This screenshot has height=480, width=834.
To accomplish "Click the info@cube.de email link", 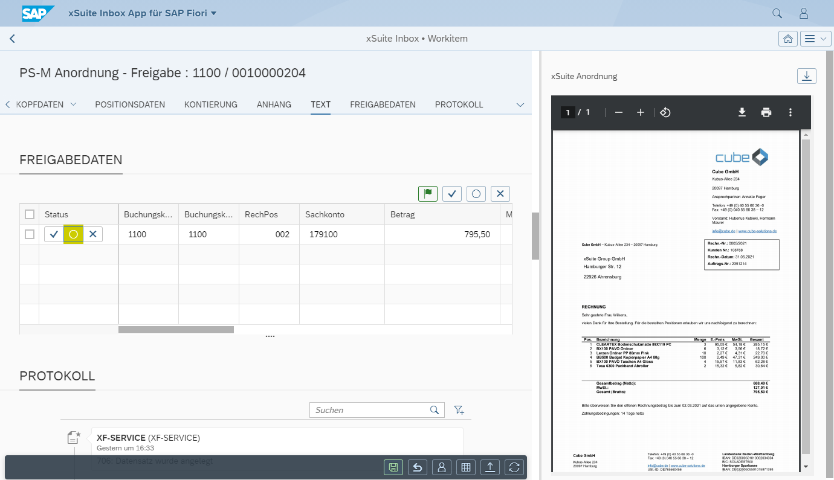I will (723, 231).
